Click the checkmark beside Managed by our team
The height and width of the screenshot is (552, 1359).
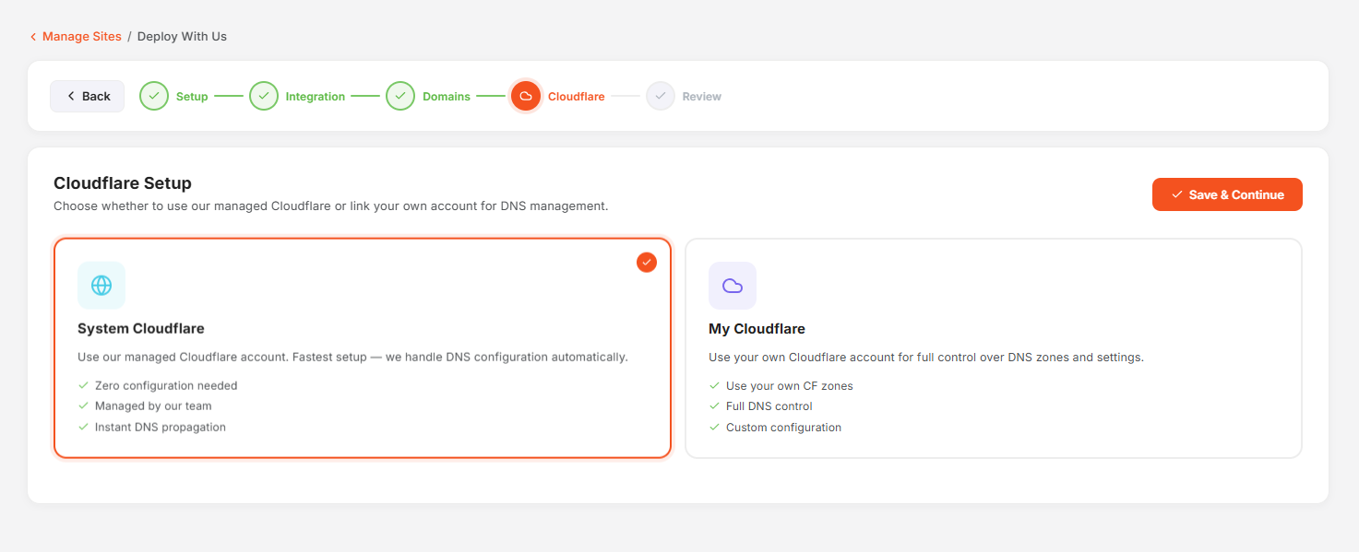pyautogui.click(x=83, y=405)
